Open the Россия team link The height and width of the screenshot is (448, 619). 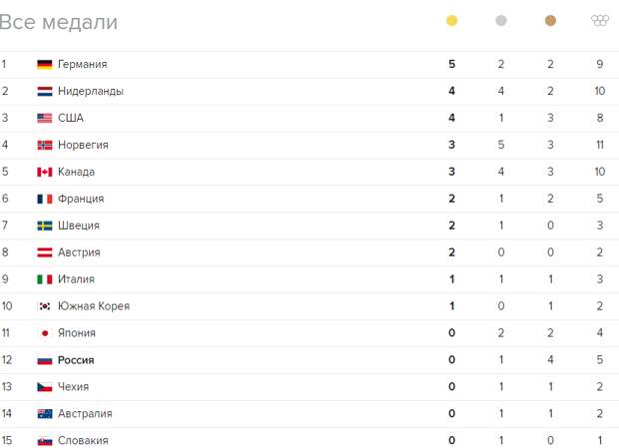coord(76,360)
